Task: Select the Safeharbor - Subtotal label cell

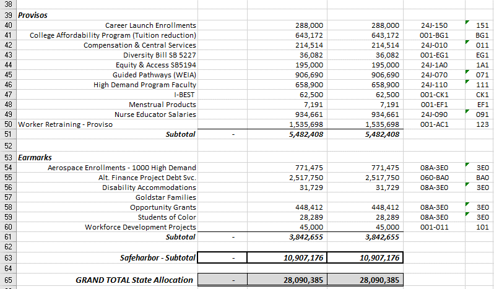Action: click(157, 257)
